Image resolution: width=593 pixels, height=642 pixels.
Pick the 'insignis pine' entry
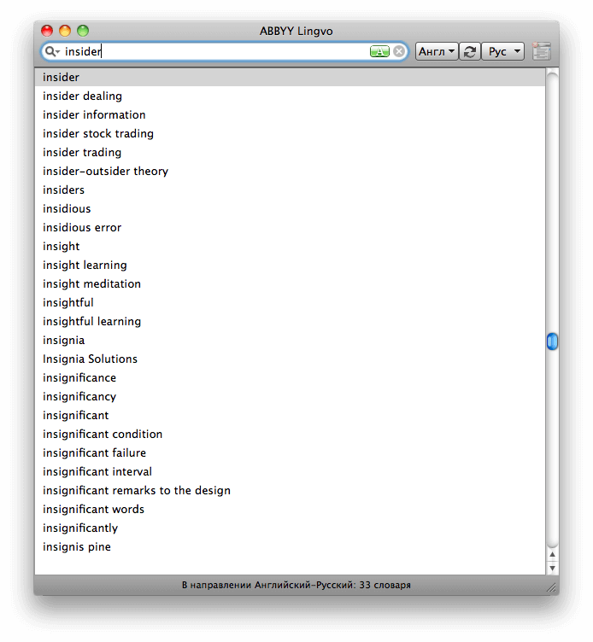[x=77, y=547]
